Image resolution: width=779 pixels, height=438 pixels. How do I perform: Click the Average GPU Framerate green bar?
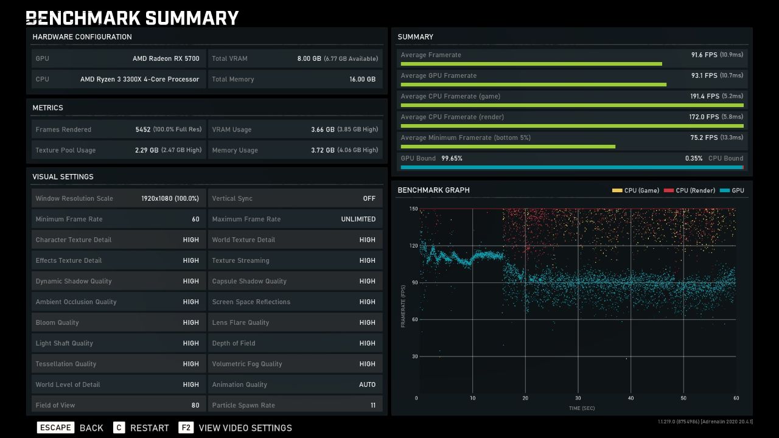(x=534, y=85)
